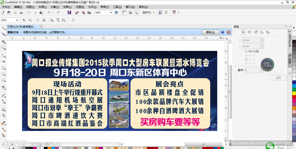Screen dimensions: 296x149
Task: Create a new document
Action: pos(3,12)
